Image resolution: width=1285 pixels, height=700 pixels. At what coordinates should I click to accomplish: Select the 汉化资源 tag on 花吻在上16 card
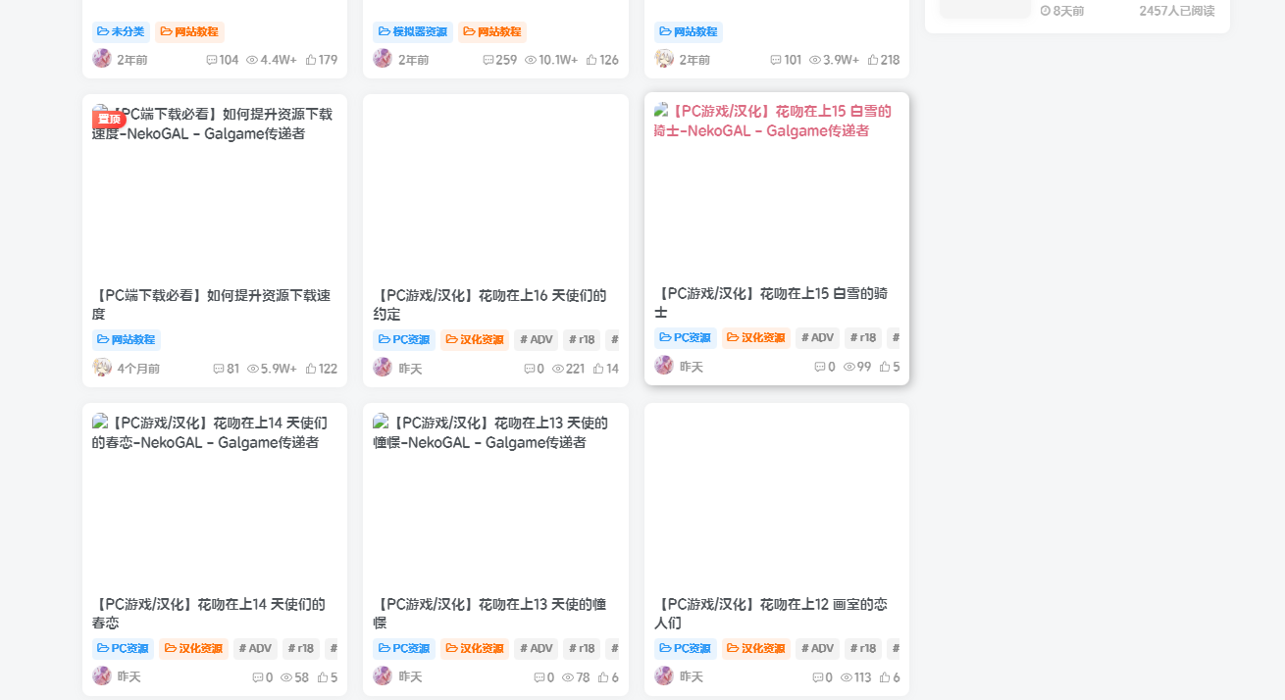click(475, 340)
